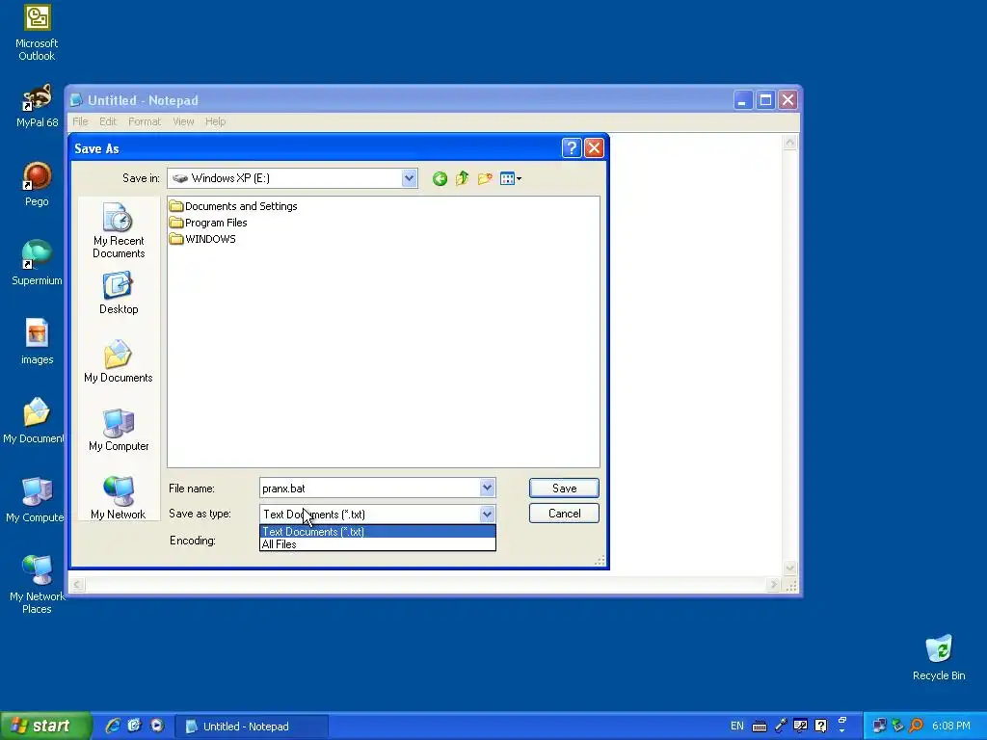
Task: Select Documents and Settings folder
Action: (233, 206)
